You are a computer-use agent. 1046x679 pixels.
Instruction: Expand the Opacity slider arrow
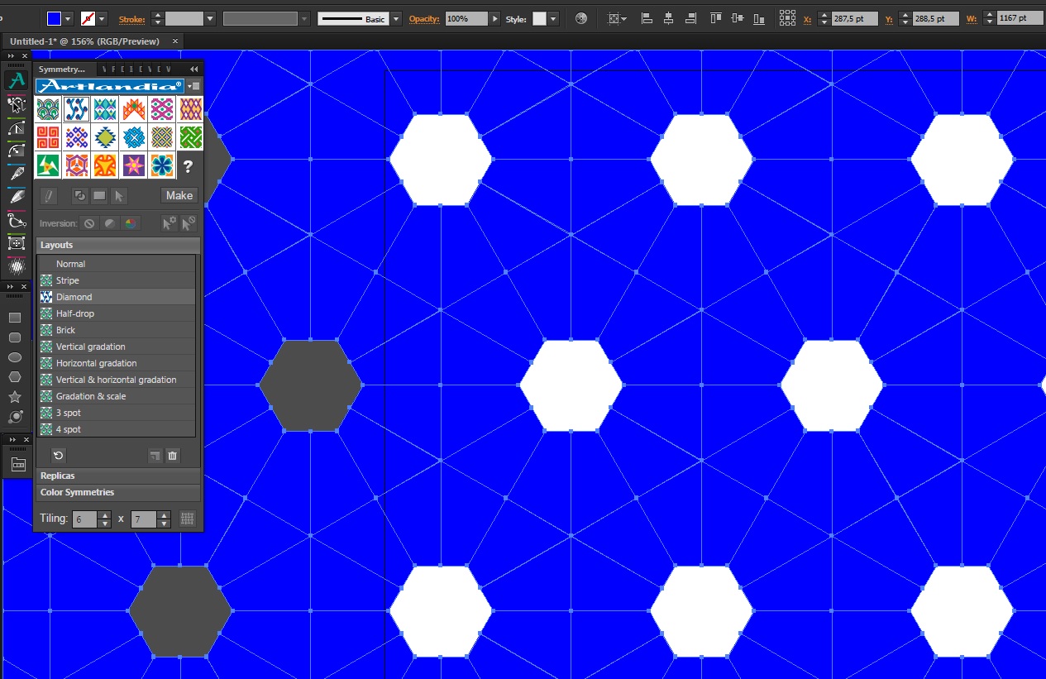(x=495, y=18)
